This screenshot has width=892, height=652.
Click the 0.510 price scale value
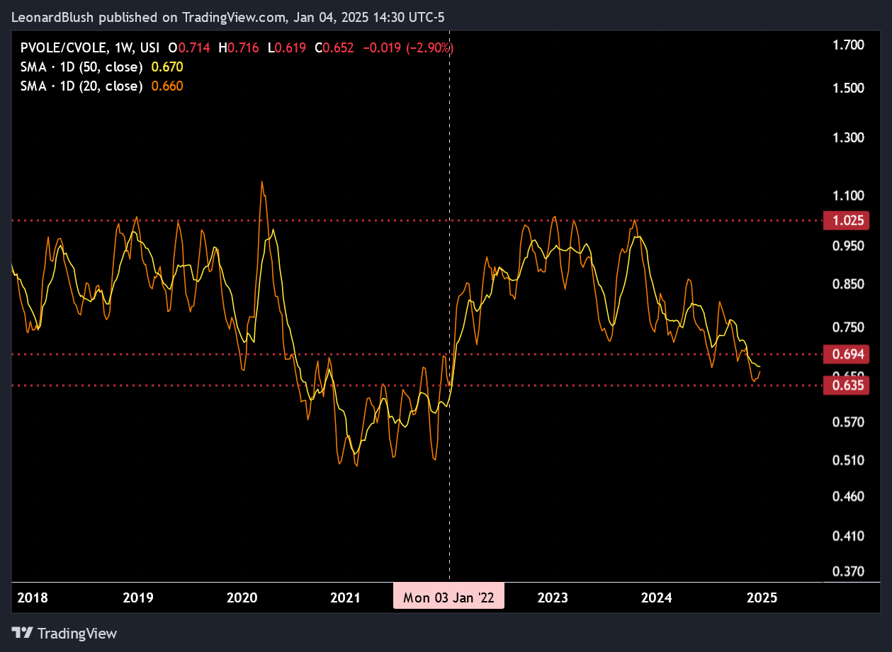[849, 460]
